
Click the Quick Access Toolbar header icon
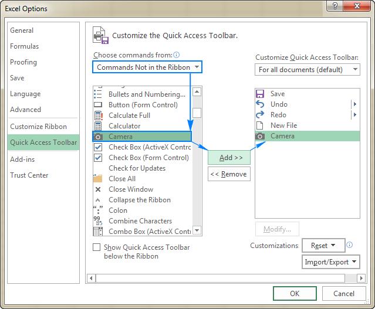pos(101,35)
